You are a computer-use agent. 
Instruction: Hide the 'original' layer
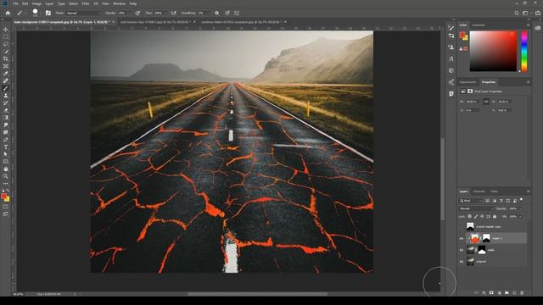click(462, 262)
